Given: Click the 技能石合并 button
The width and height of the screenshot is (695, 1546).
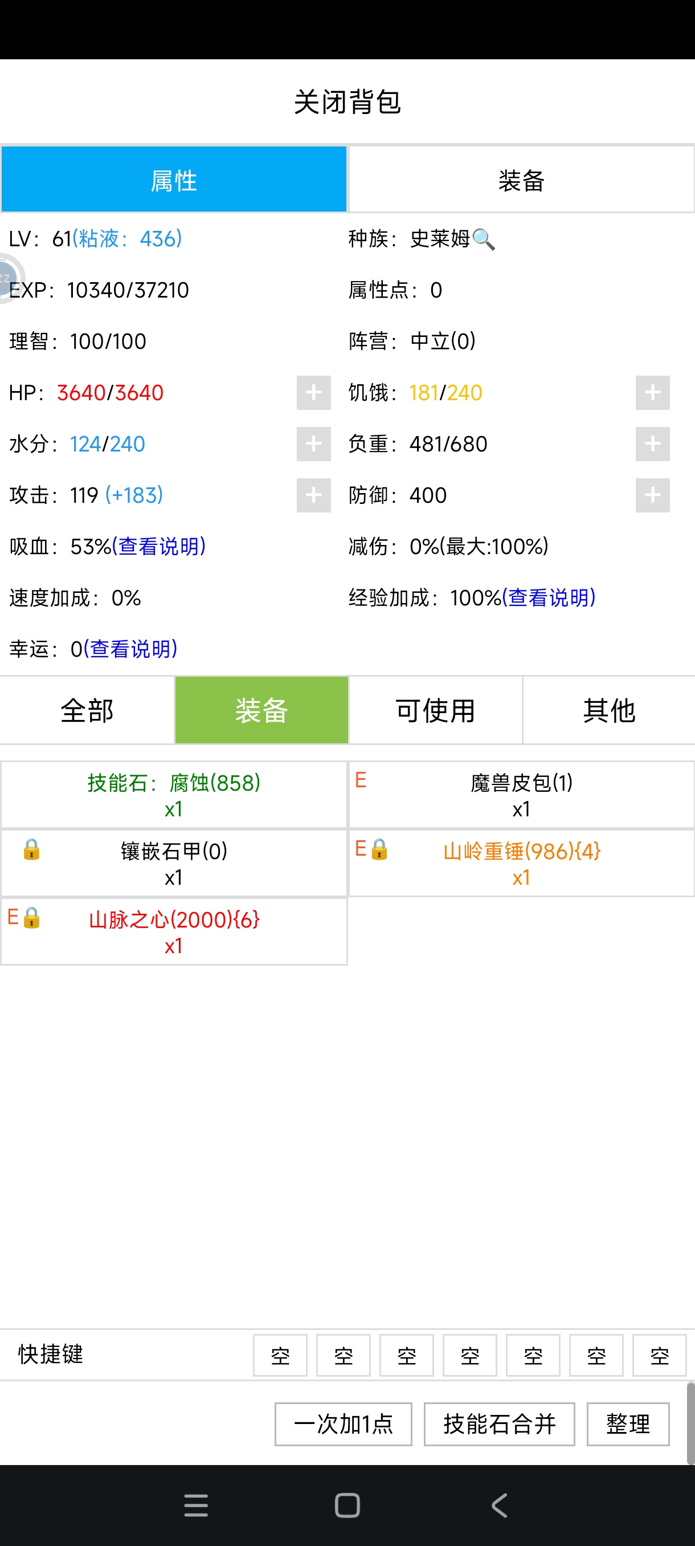Looking at the screenshot, I should tap(499, 1424).
